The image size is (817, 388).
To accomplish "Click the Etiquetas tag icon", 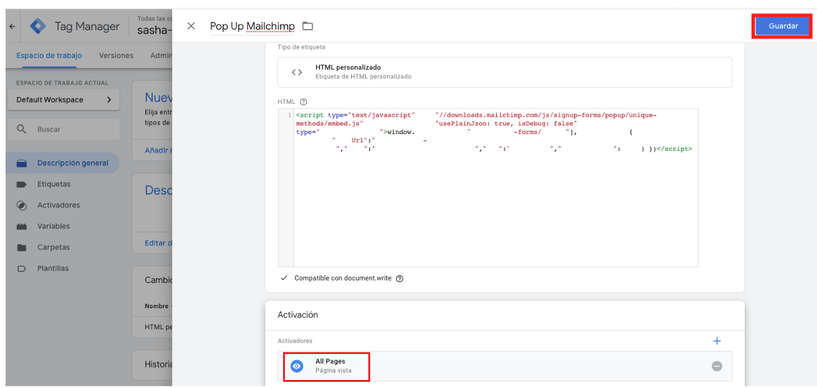I will pyautogui.click(x=22, y=184).
